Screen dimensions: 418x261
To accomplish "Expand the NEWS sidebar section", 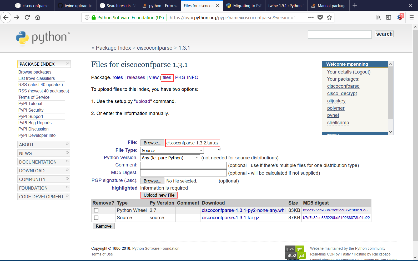I will [44, 153].
